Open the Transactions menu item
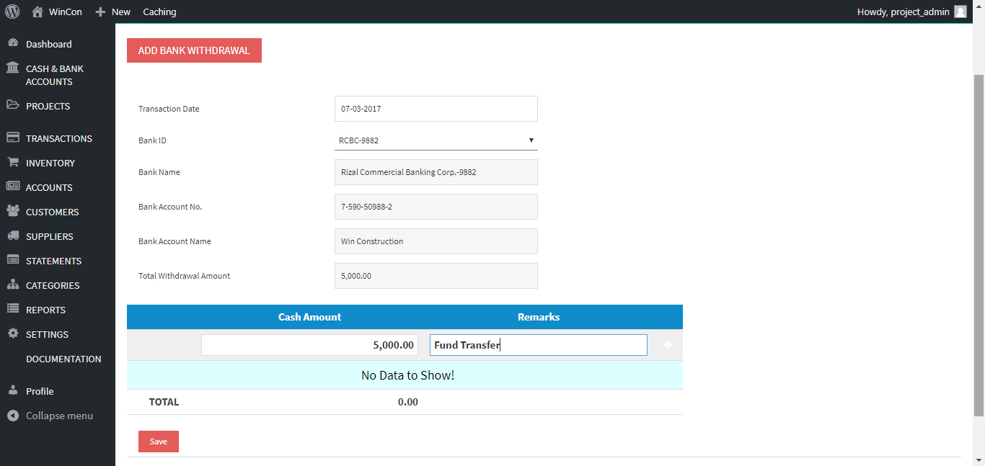Viewport: 985px width, 466px height. point(58,138)
